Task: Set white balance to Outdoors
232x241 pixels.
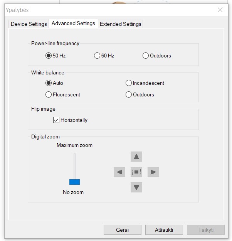Action: click(x=129, y=94)
